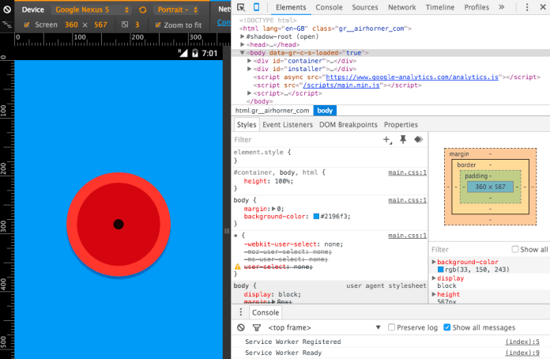Image resolution: width=550 pixels, height=359 pixels.
Task: Expand the head element
Action: [243, 44]
